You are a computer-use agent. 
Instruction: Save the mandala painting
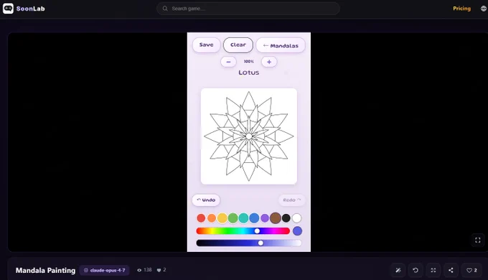coord(207,45)
